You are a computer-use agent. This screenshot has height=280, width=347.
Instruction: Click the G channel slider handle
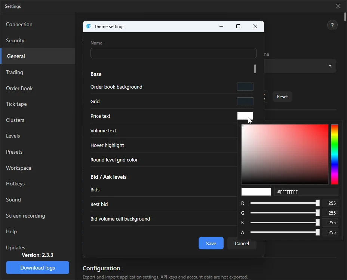pyautogui.click(x=317, y=213)
